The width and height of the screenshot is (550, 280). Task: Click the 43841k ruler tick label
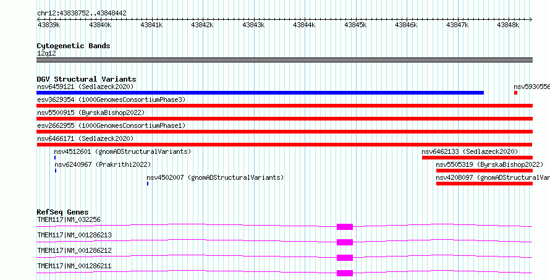tap(151, 25)
